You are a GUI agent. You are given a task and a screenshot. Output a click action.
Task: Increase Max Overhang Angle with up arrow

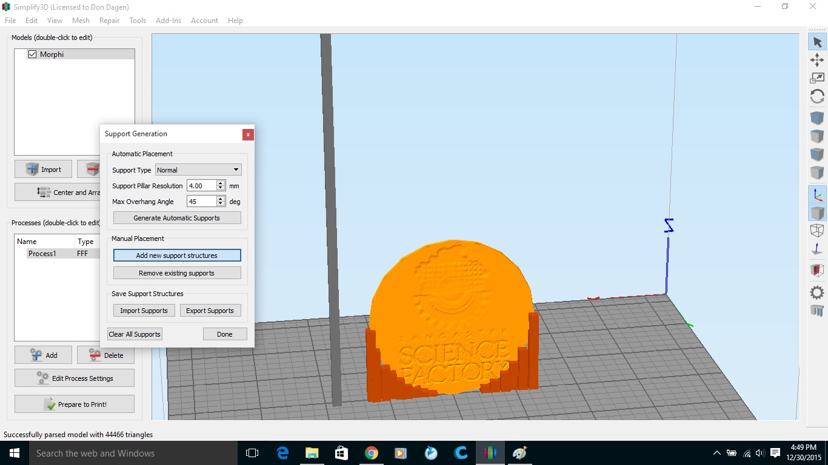221,199
